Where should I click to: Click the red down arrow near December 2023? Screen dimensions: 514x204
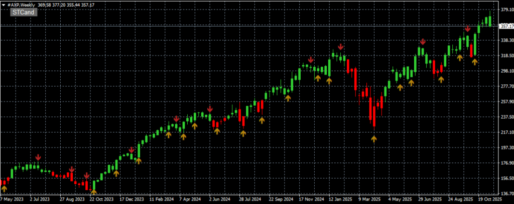(x=132, y=150)
